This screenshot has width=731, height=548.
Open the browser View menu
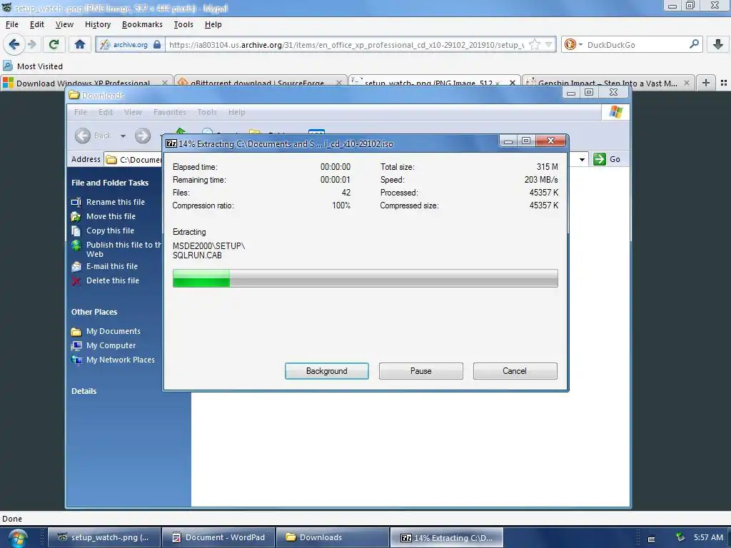64,24
